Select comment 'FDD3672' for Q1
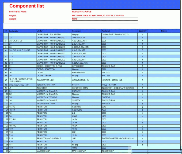The width and height of the screenshot is (182, 154). [x=87, y=91]
